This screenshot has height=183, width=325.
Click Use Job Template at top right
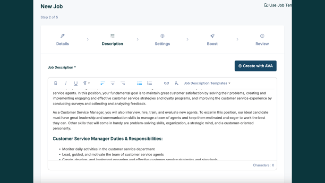(278, 5)
